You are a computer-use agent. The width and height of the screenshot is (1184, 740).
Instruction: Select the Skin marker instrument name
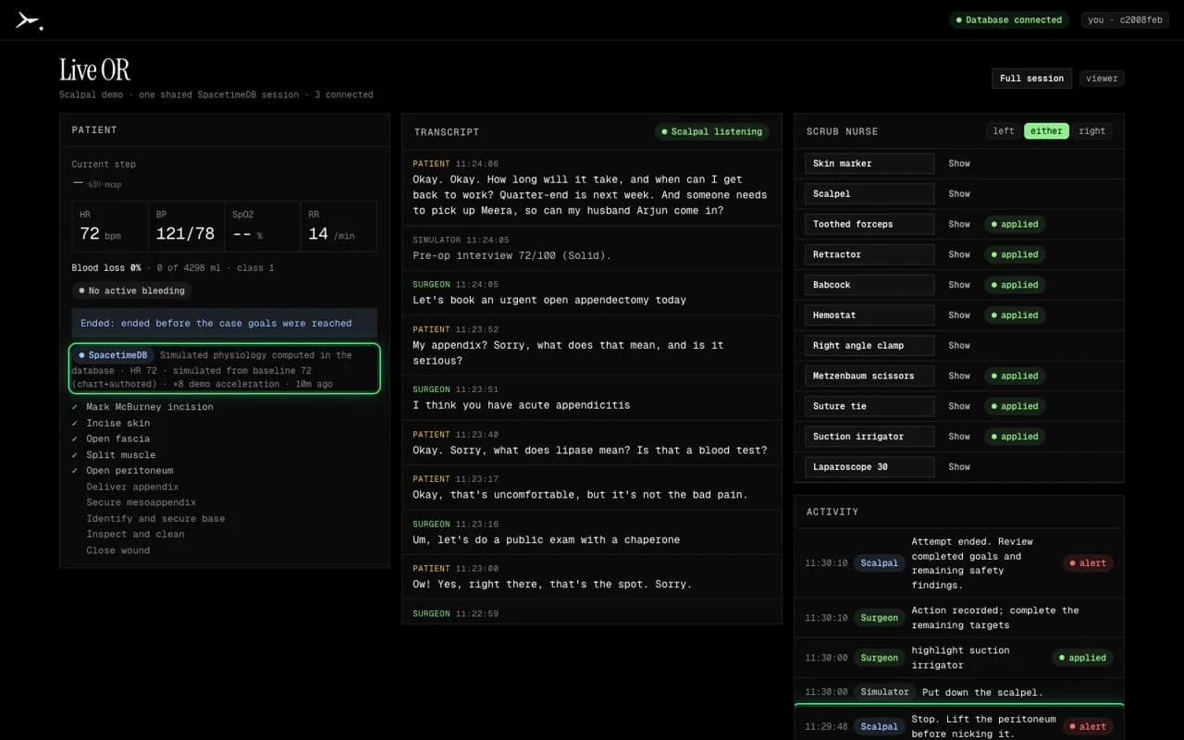pyautogui.click(x=869, y=164)
